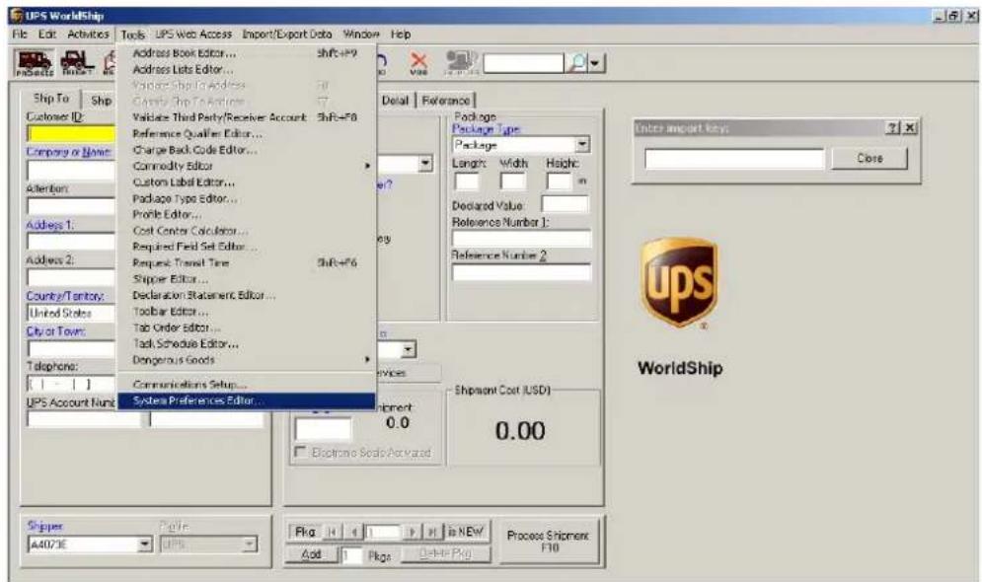Click the yellow Customer ID field
The height and width of the screenshot is (582, 982).
tap(71, 133)
